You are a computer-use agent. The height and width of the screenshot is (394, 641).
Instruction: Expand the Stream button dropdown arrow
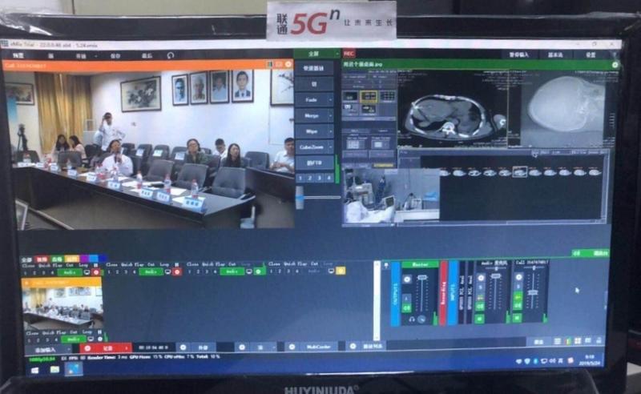tap(273, 347)
